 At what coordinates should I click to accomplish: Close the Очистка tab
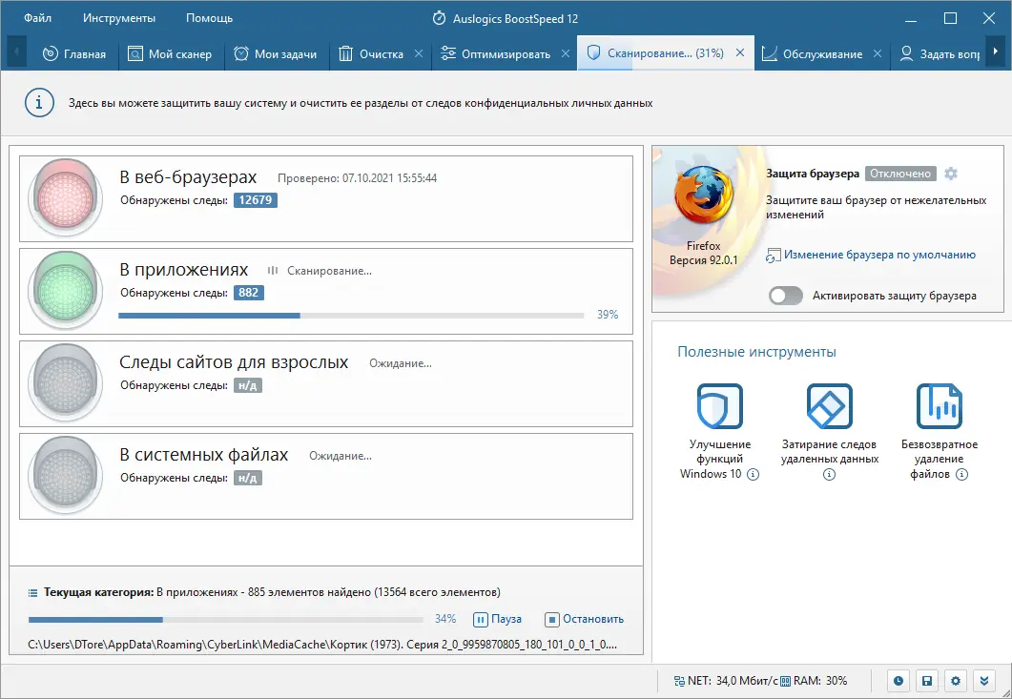point(418,53)
